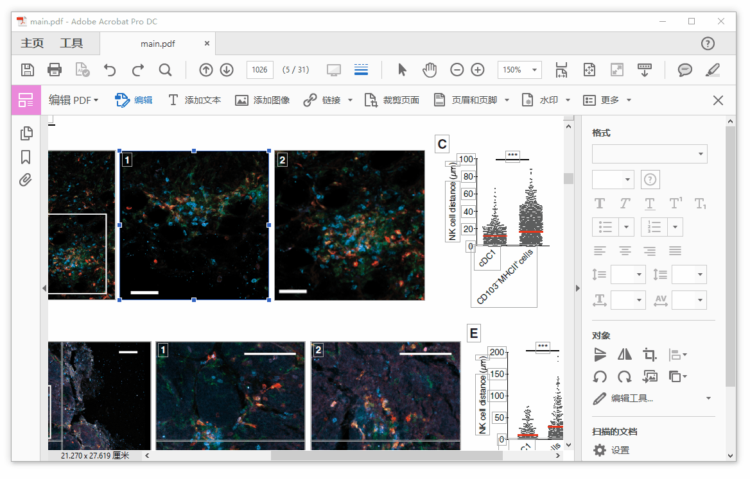Click the page number input field
The width and height of the screenshot is (750, 479).
tap(260, 70)
